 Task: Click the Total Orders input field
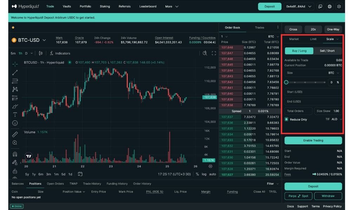(298, 111)
